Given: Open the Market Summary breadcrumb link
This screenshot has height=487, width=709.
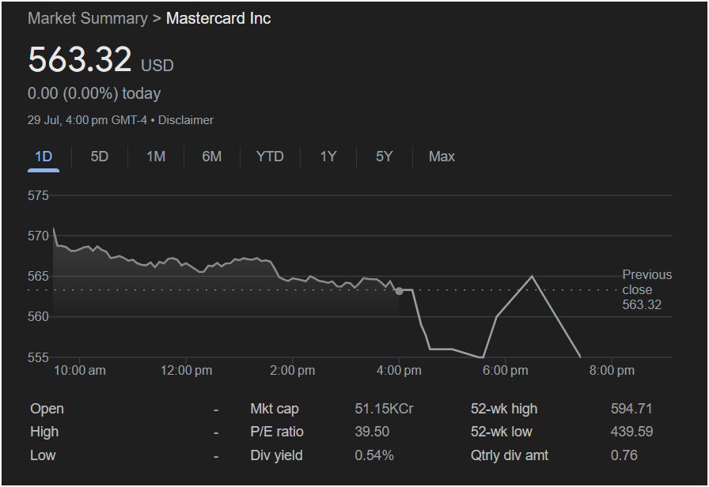Looking at the screenshot, I should [x=88, y=18].
